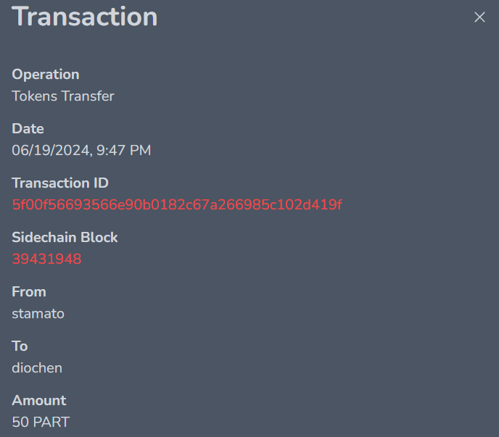
Task: Click the word Tokens in operation value
Action: click(x=35, y=96)
